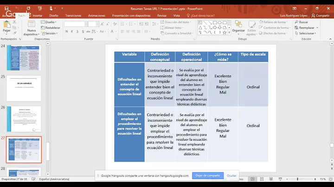Click the zoom out minus button
The width and height of the screenshot is (334, 187).
pyautogui.click(x=287, y=179)
